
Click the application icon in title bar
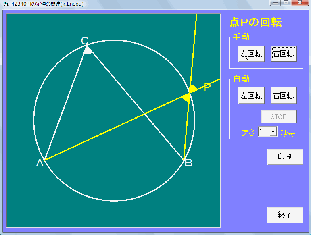tap(6, 4)
